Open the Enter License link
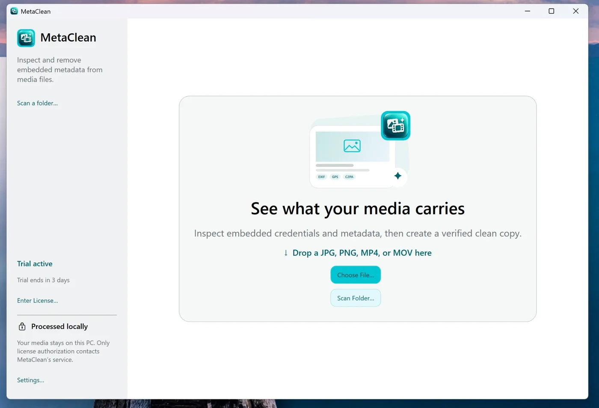This screenshot has height=408, width=599. click(x=38, y=301)
